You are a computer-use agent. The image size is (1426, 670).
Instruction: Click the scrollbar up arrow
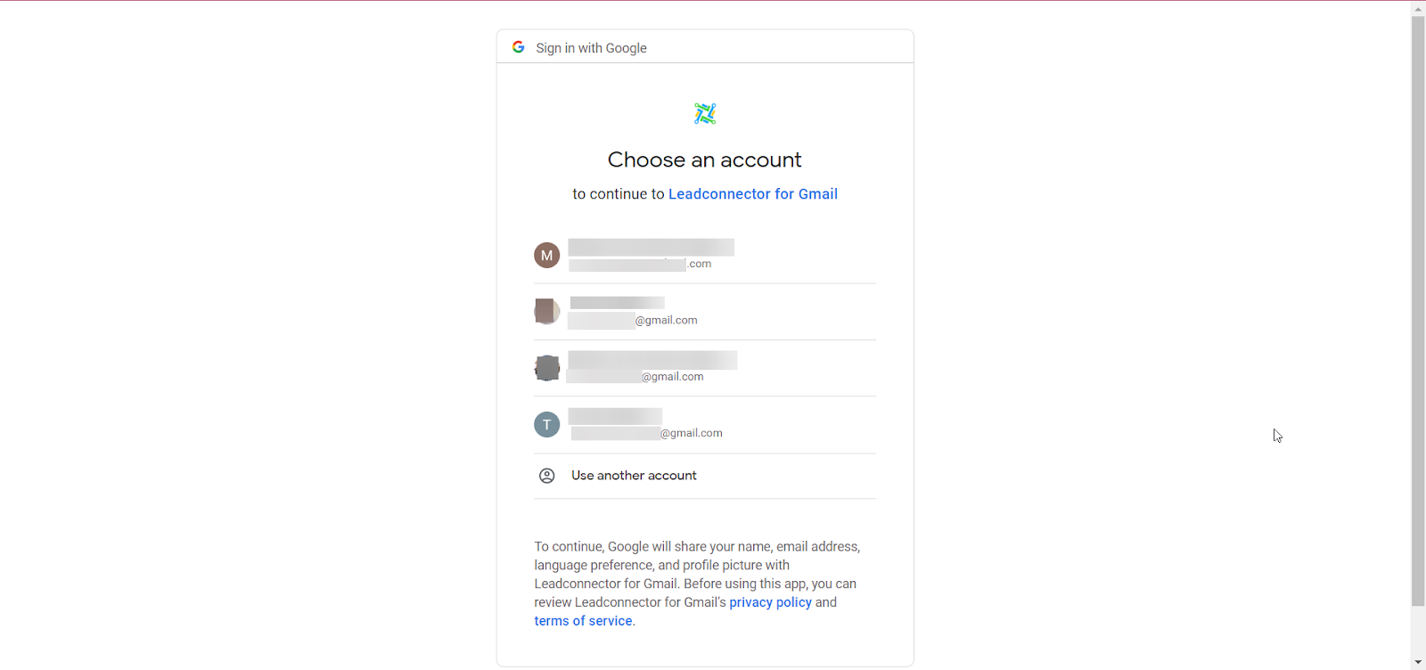pos(1418,8)
